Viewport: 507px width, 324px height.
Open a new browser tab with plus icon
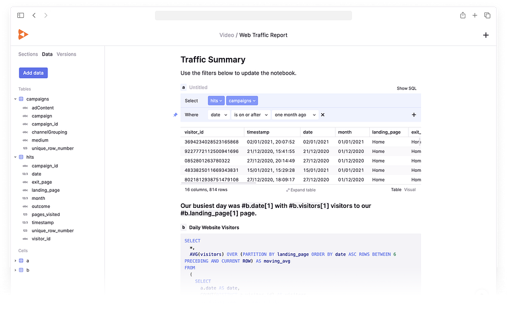click(x=475, y=15)
